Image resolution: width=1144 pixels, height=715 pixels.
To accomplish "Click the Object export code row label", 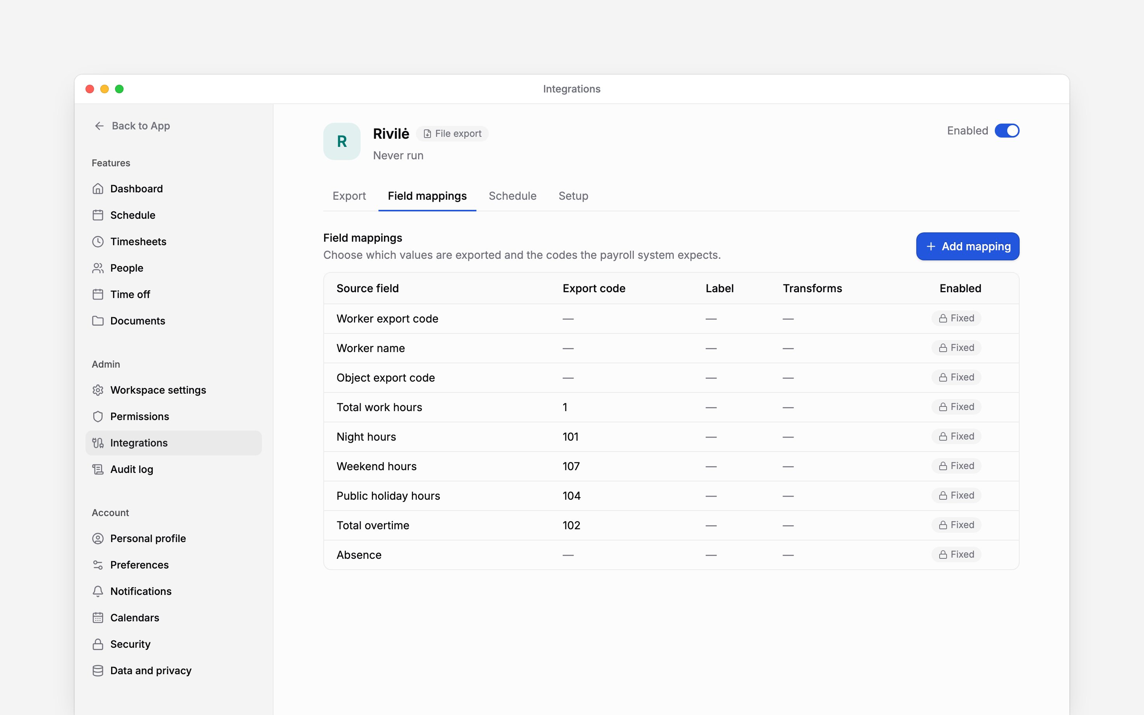I will pyautogui.click(x=385, y=378).
